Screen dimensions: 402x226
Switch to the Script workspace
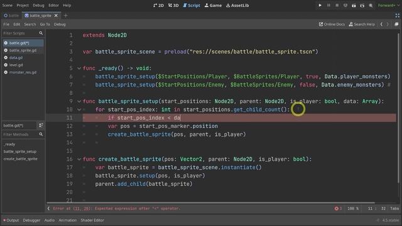[x=192, y=5]
